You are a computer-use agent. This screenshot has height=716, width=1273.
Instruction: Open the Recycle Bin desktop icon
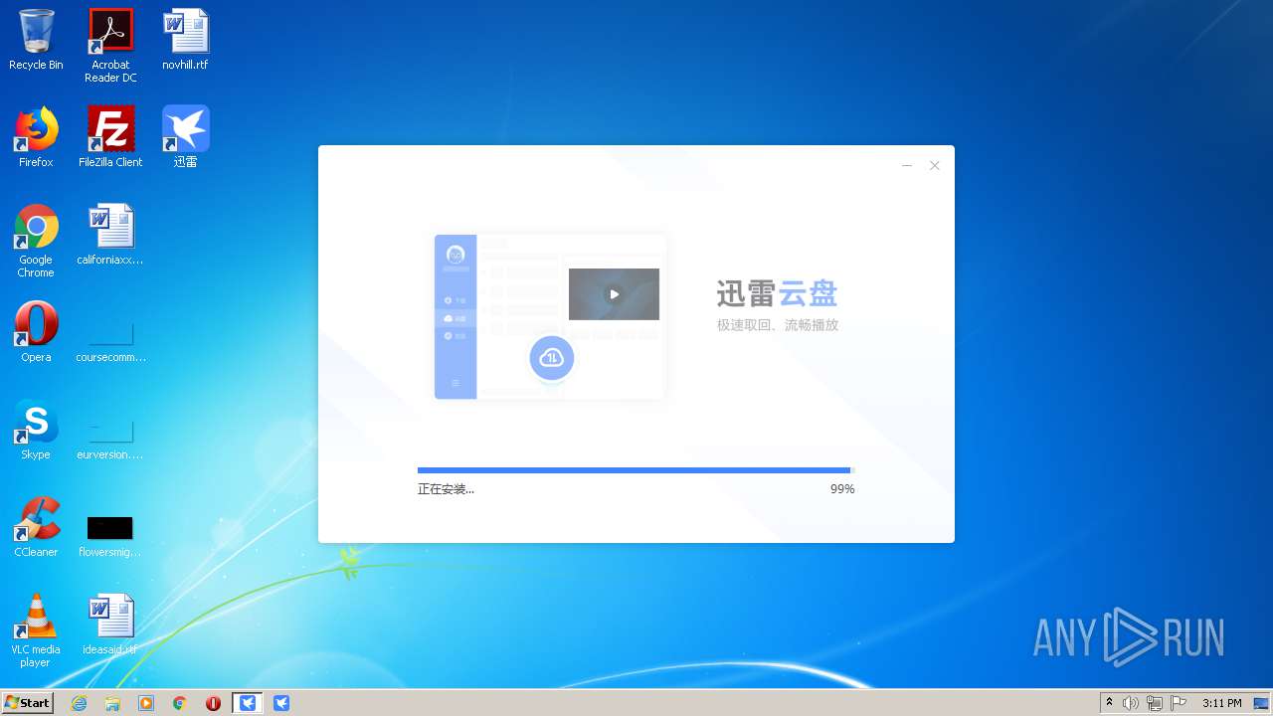pyautogui.click(x=36, y=40)
